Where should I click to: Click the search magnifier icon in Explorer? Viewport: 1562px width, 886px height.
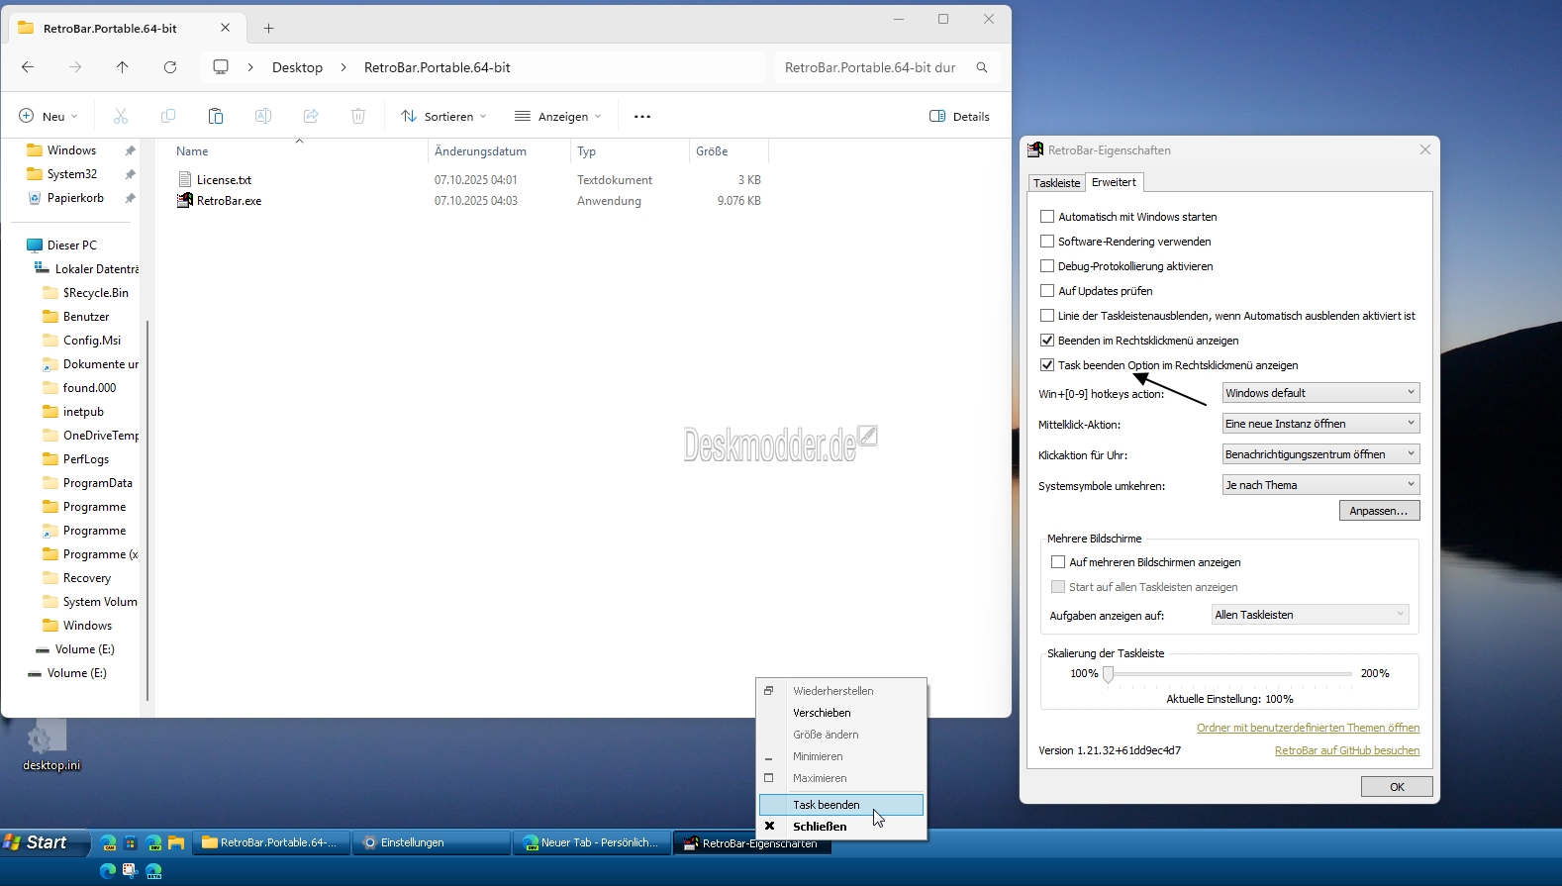[982, 67]
